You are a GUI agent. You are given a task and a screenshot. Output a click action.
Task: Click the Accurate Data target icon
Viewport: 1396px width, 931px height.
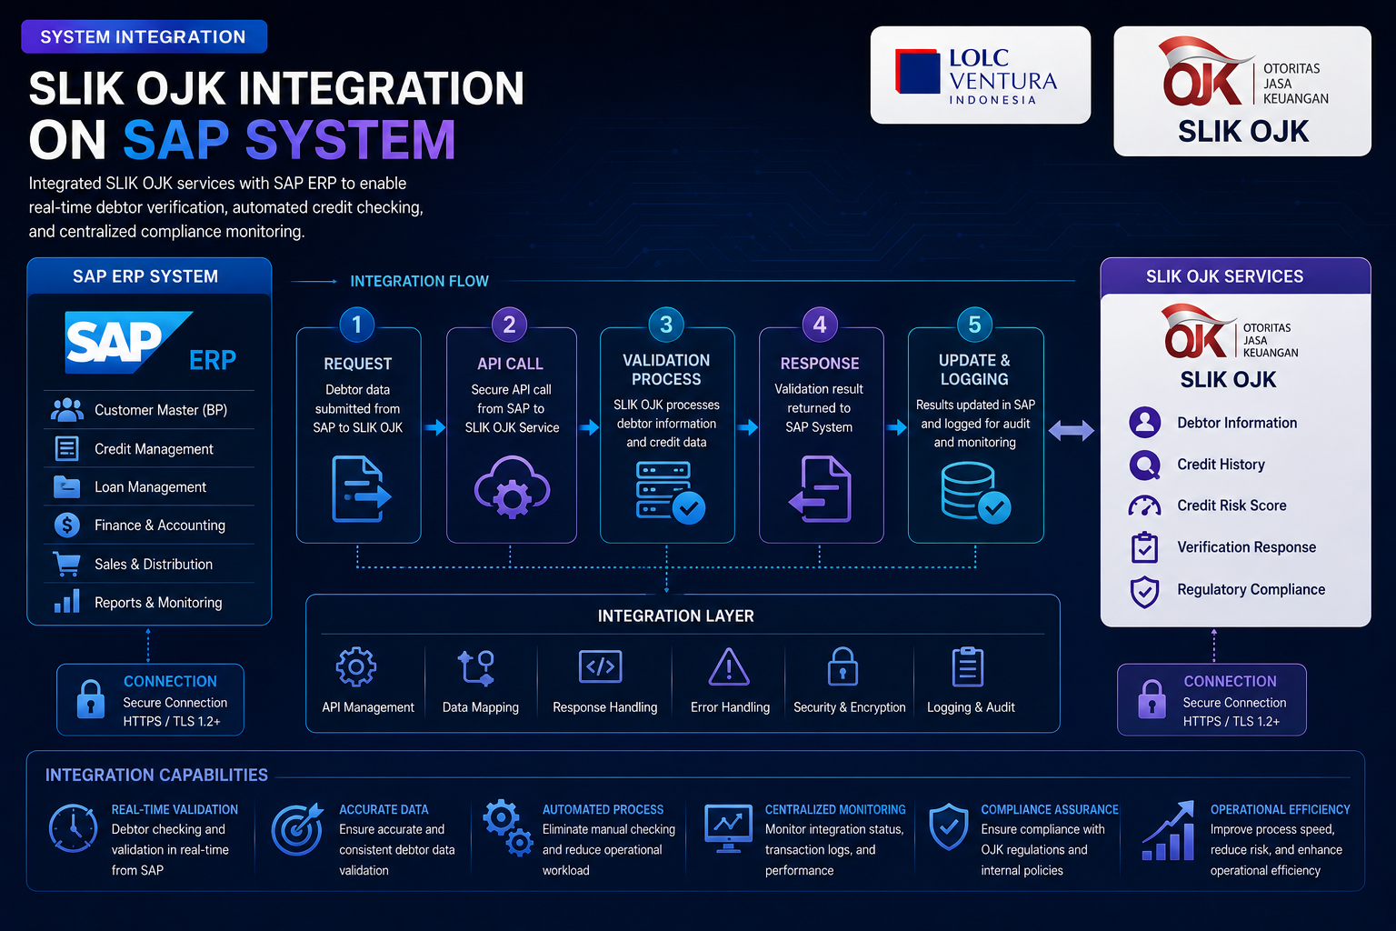pos(297,828)
